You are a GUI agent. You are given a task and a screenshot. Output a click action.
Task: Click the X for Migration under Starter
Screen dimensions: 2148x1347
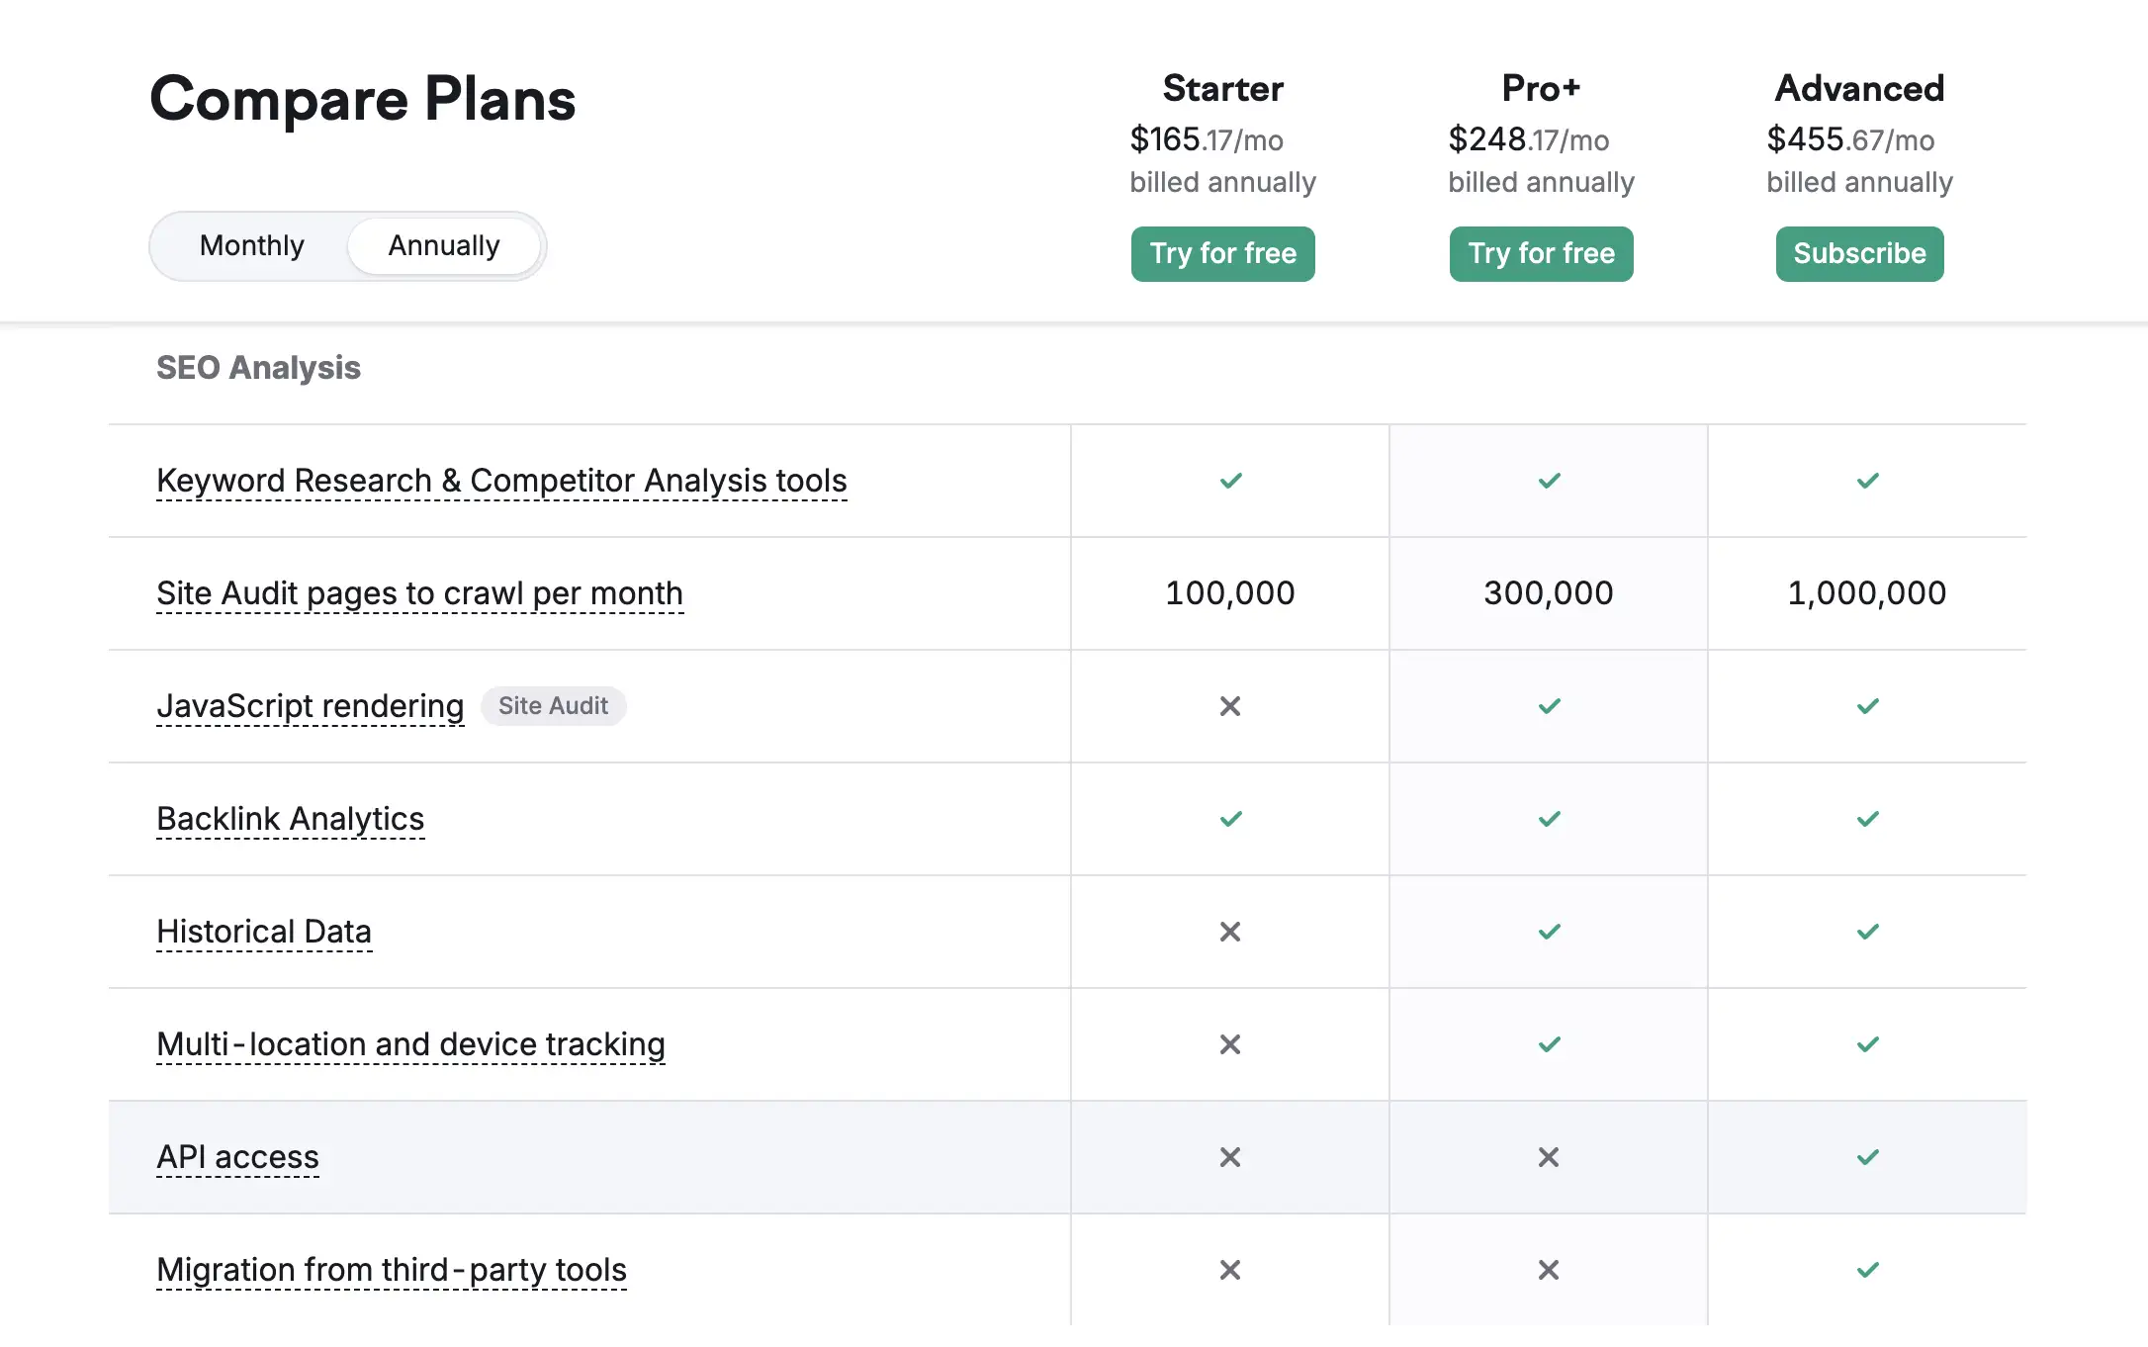(1229, 1269)
